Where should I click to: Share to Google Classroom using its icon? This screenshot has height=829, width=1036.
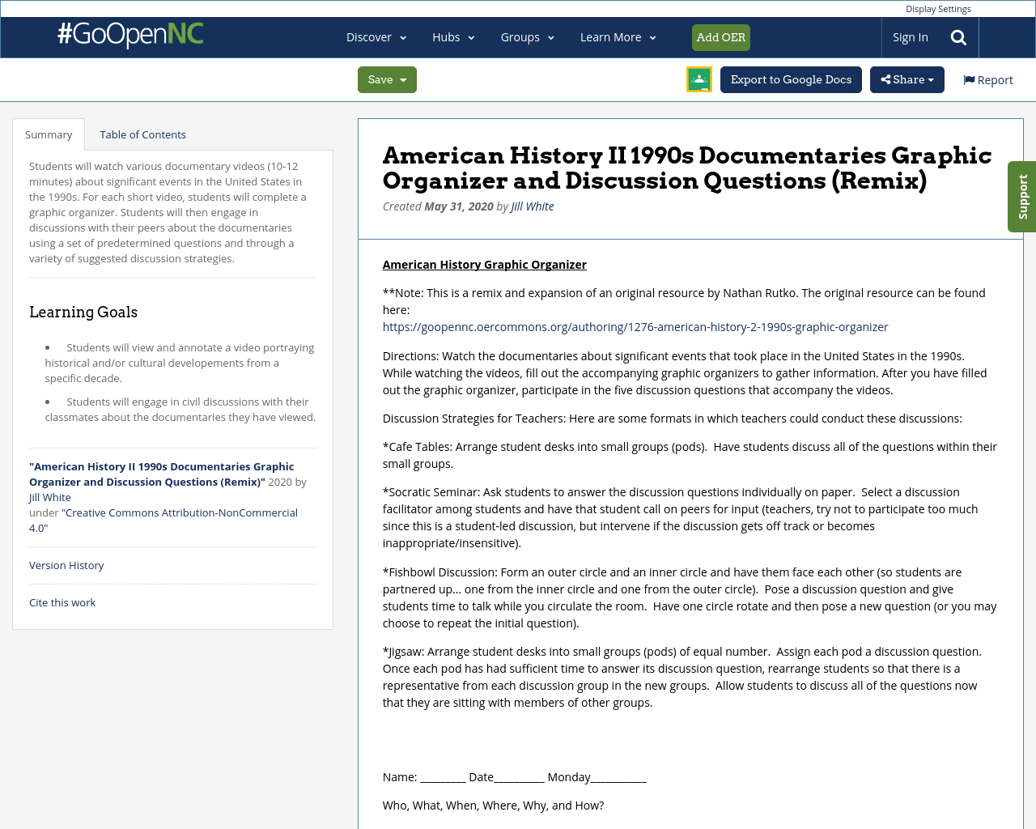698,80
